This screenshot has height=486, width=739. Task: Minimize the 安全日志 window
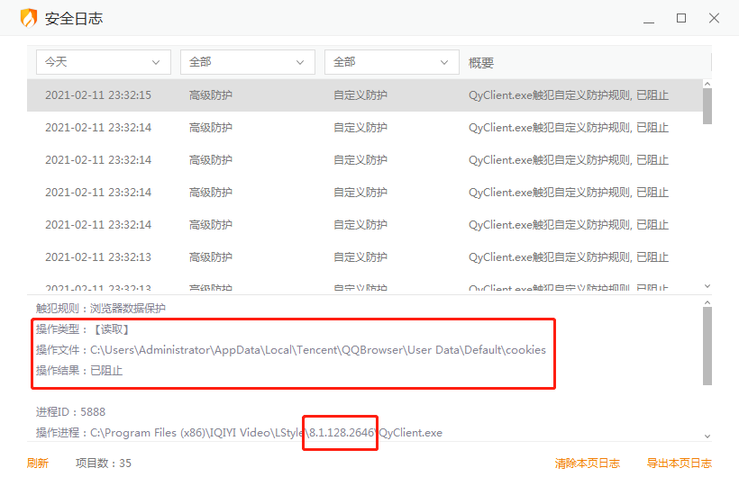(649, 18)
